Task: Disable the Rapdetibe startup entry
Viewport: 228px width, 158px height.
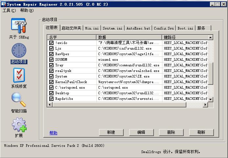Action: tap(51, 99)
